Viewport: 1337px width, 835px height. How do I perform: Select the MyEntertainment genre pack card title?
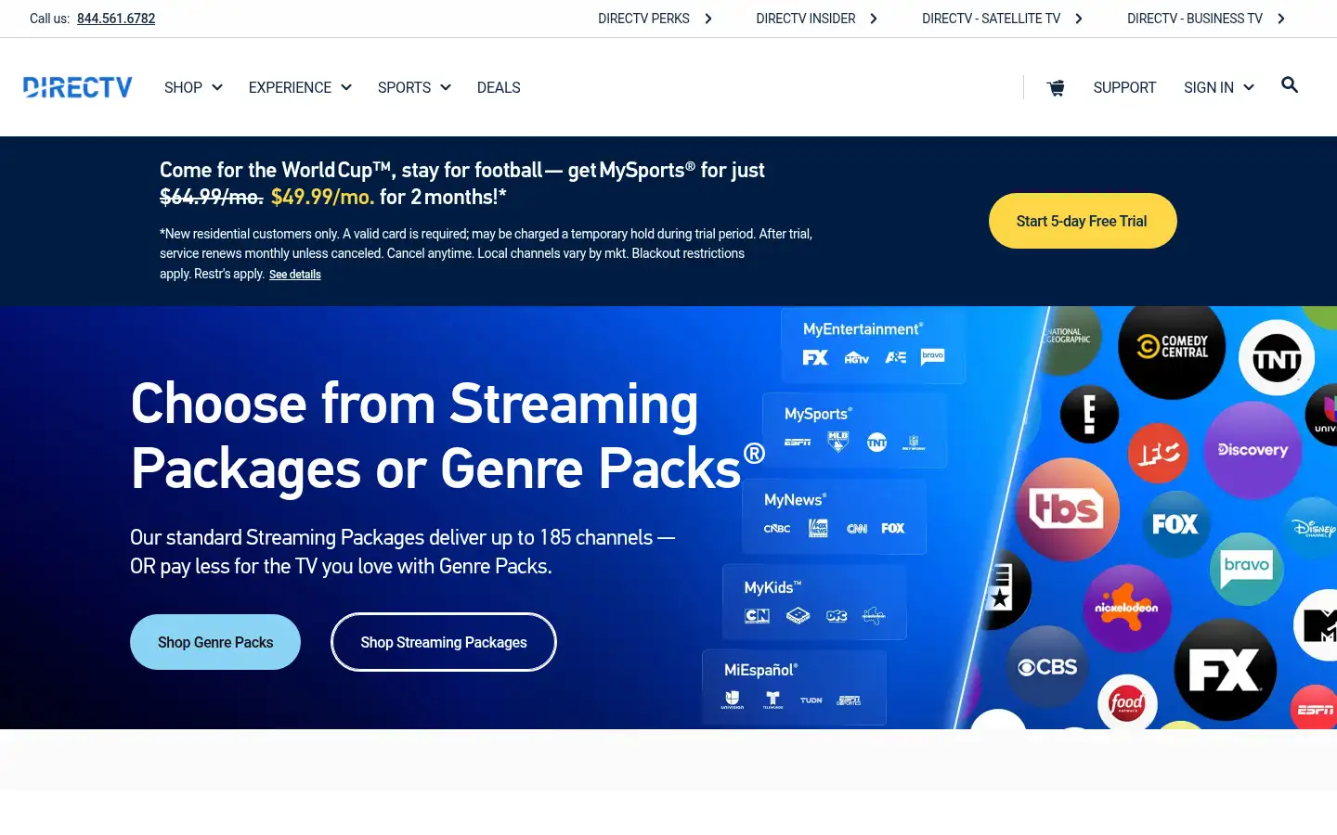(863, 329)
